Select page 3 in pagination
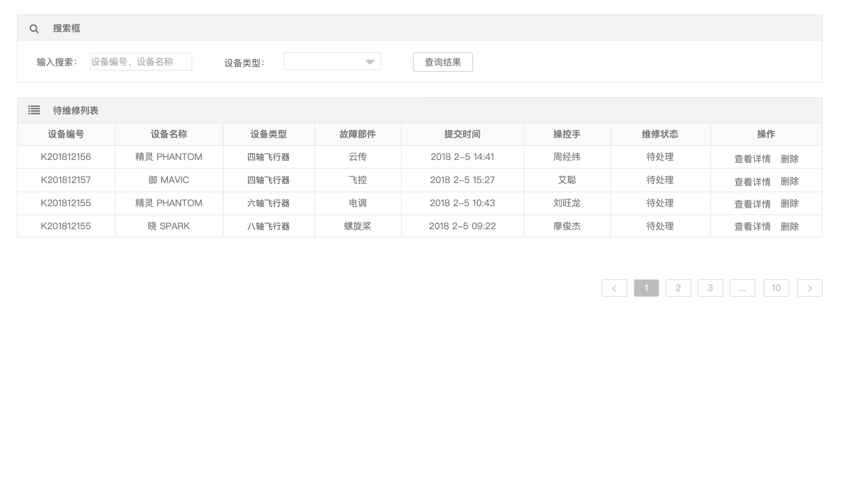The height and width of the screenshot is (503, 844). (x=710, y=288)
